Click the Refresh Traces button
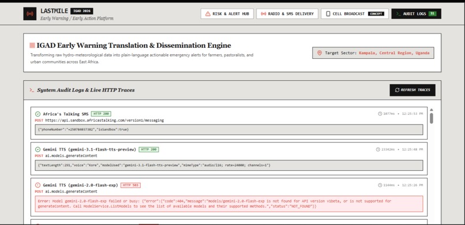The width and height of the screenshot is (465, 225). click(412, 90)
